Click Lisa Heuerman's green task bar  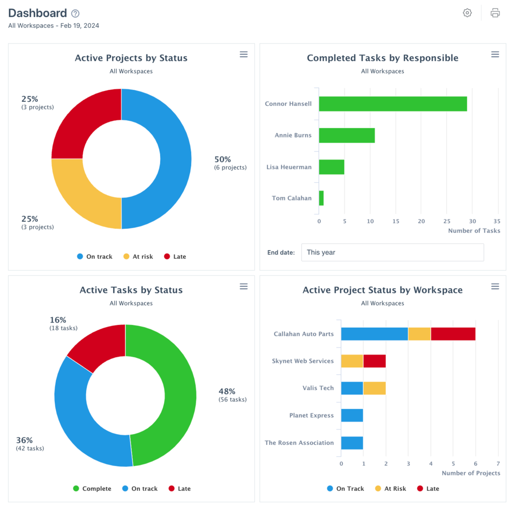click(x=332, y=167)
